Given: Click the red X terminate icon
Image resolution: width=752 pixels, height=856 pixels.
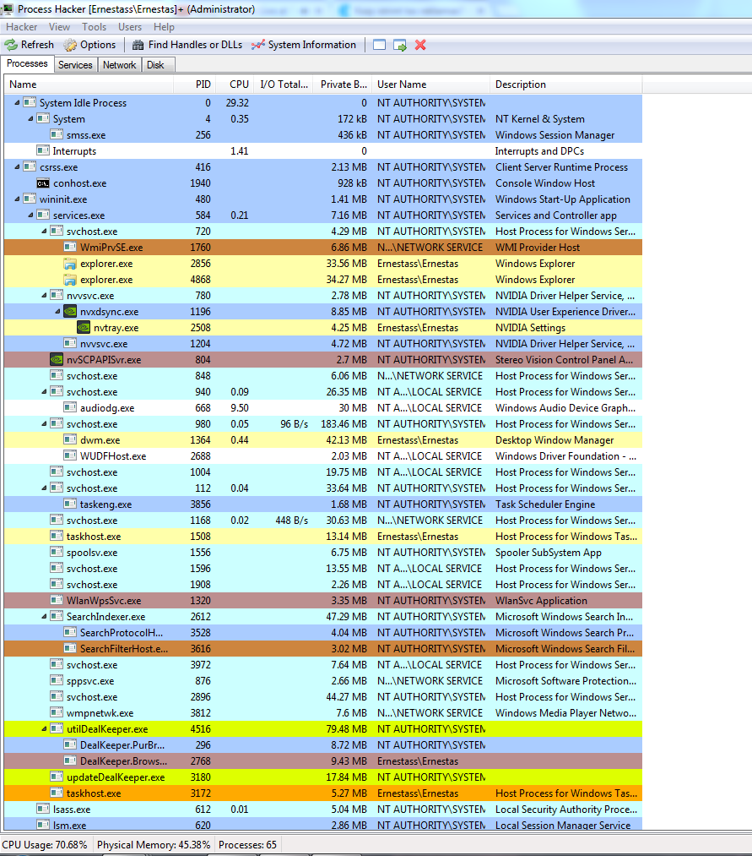Looking at the screenshot, I should click(x=420, y=45).
